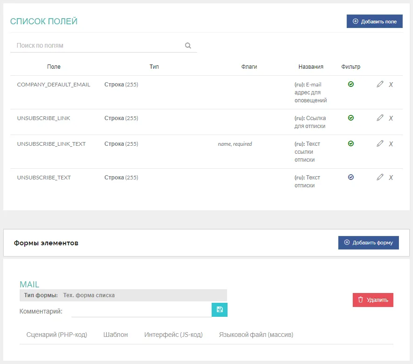Save the comment with floppy disk icon

(x=220, y=310)
